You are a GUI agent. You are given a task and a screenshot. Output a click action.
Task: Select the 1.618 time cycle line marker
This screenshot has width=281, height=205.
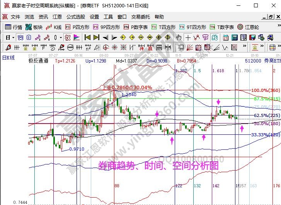(x=218, y=71)
